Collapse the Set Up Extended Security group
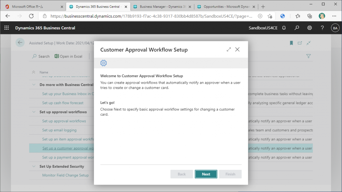 (x=34, y=166)
